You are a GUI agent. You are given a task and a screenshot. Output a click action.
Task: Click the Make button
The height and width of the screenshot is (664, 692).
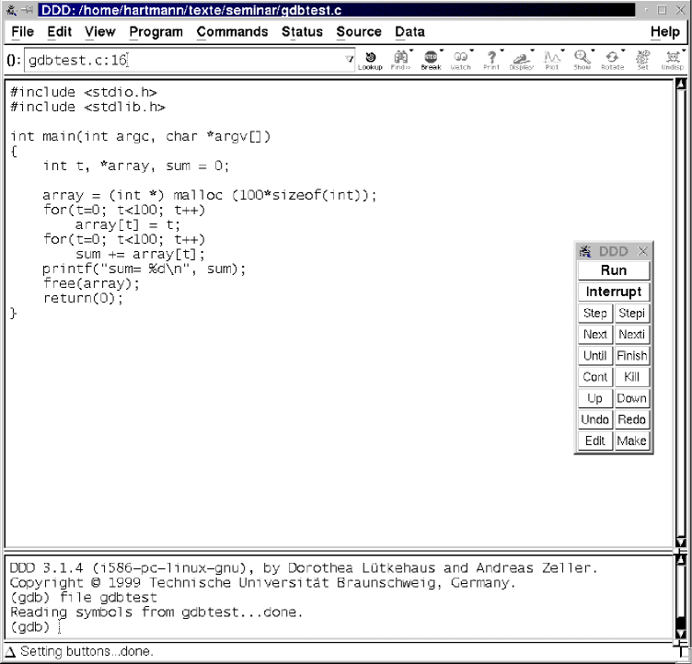(631, 441)
